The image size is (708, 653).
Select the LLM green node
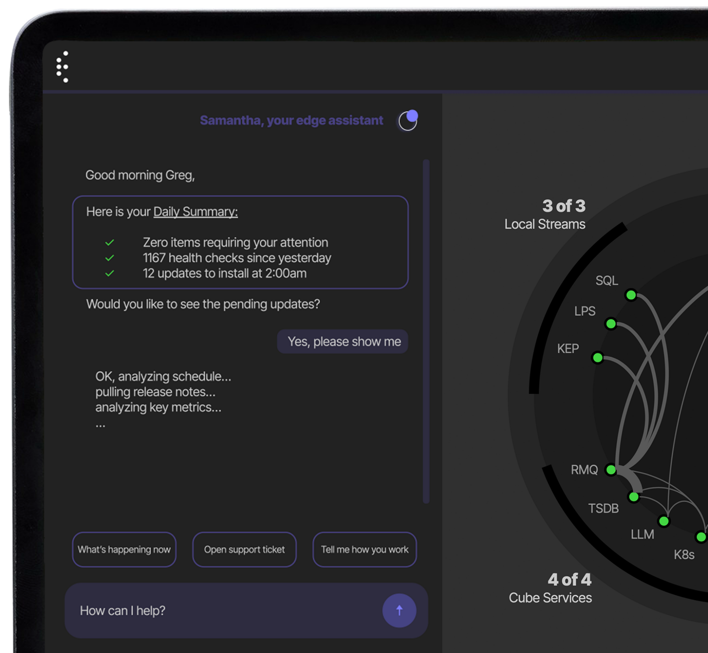(x=664, y=521)
